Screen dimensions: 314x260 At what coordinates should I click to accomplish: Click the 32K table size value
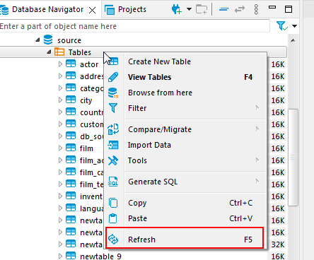tap(278, 244)
